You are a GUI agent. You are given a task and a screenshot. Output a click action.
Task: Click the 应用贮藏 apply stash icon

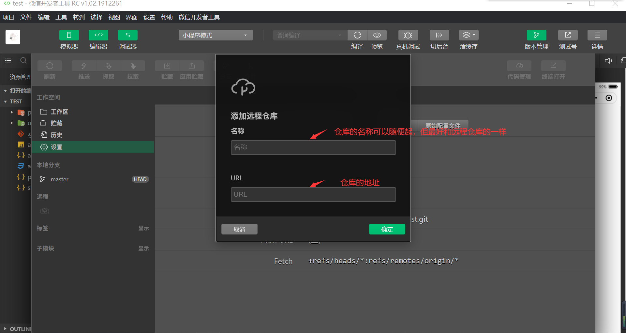[x=192, y=66]
